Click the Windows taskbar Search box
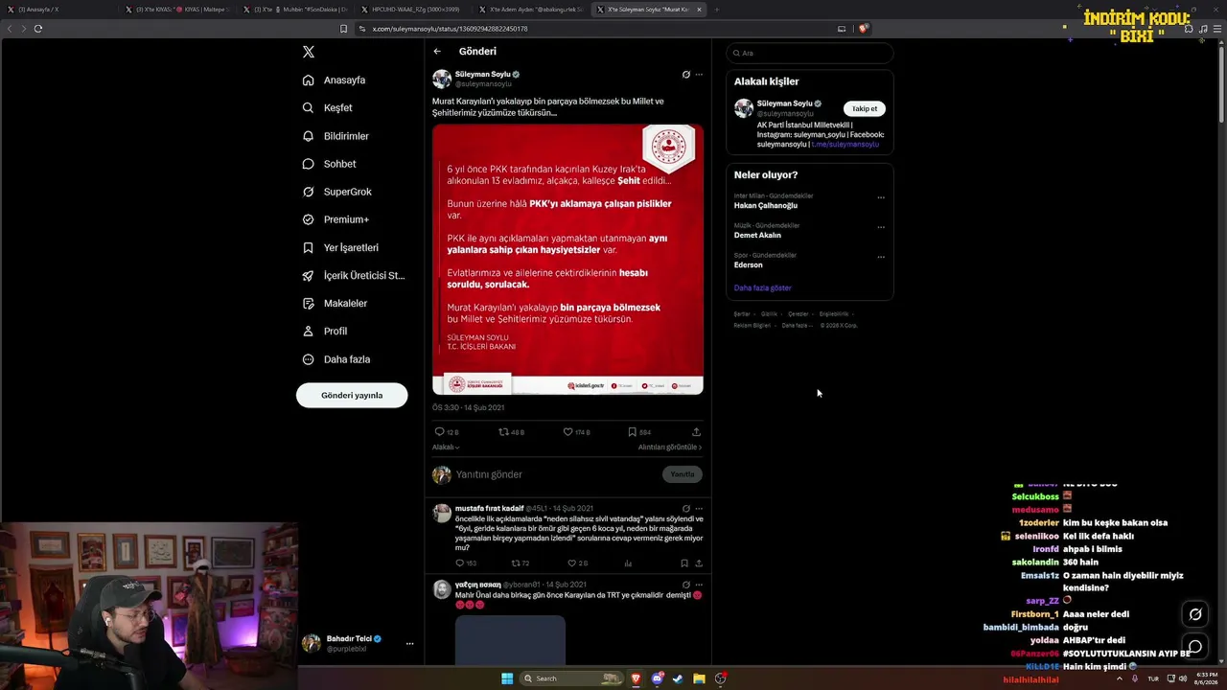 click(572, 678)
